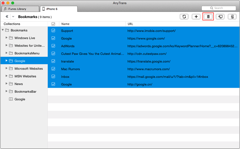Click URL http://cdn.cutestpaw.com/
The height and width of the screenshot is (149, 240).
tap(147, 54)
